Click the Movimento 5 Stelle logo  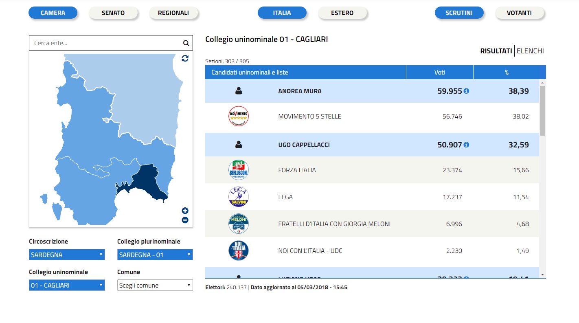[x=239, y=116]
